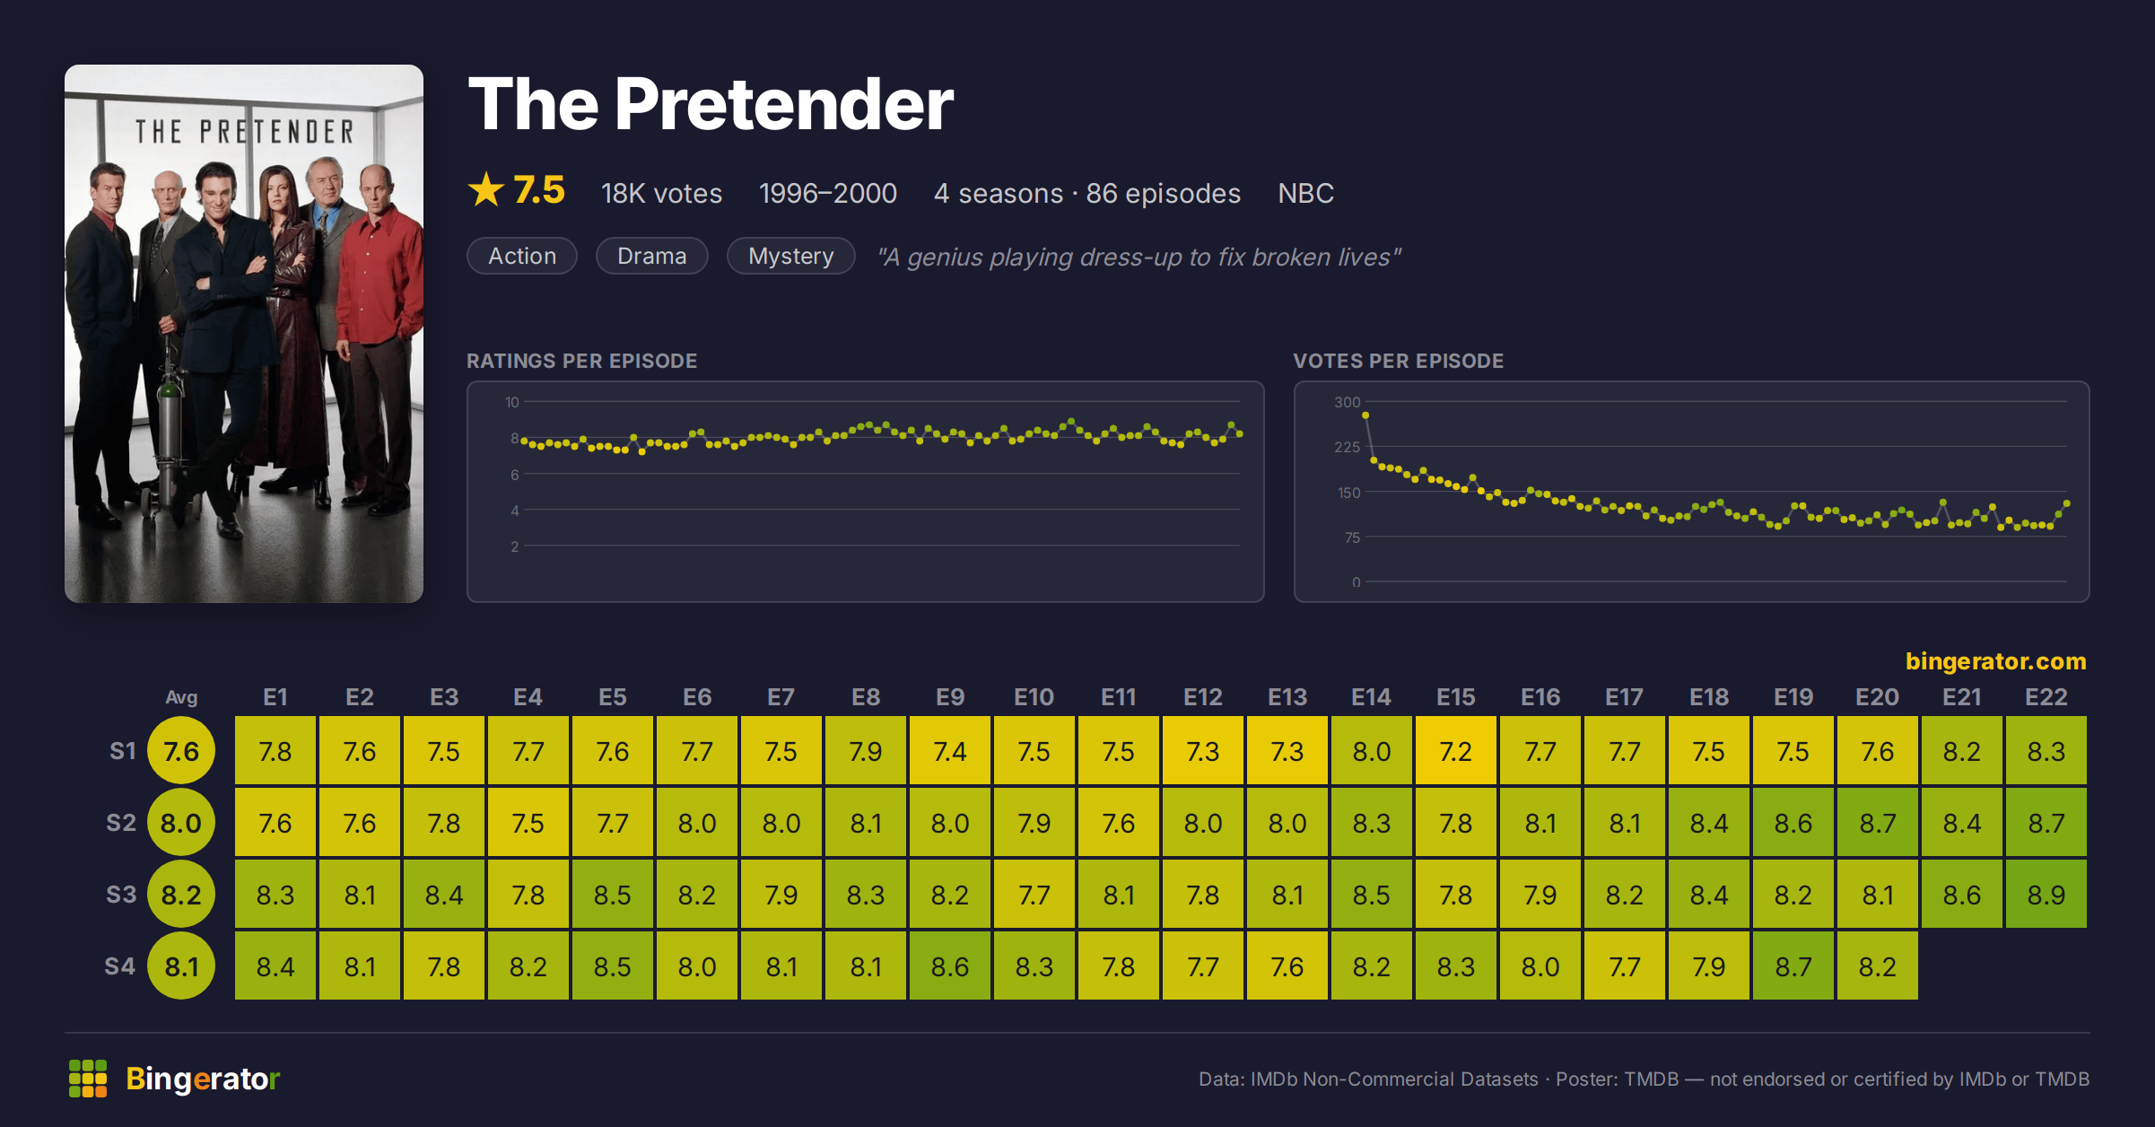Image resolution: width=2155 pixels, height=1127 pixels.
Task: Select the S3 average 8.2 circle
Action: pyautogui.click(x=181, y=895)
